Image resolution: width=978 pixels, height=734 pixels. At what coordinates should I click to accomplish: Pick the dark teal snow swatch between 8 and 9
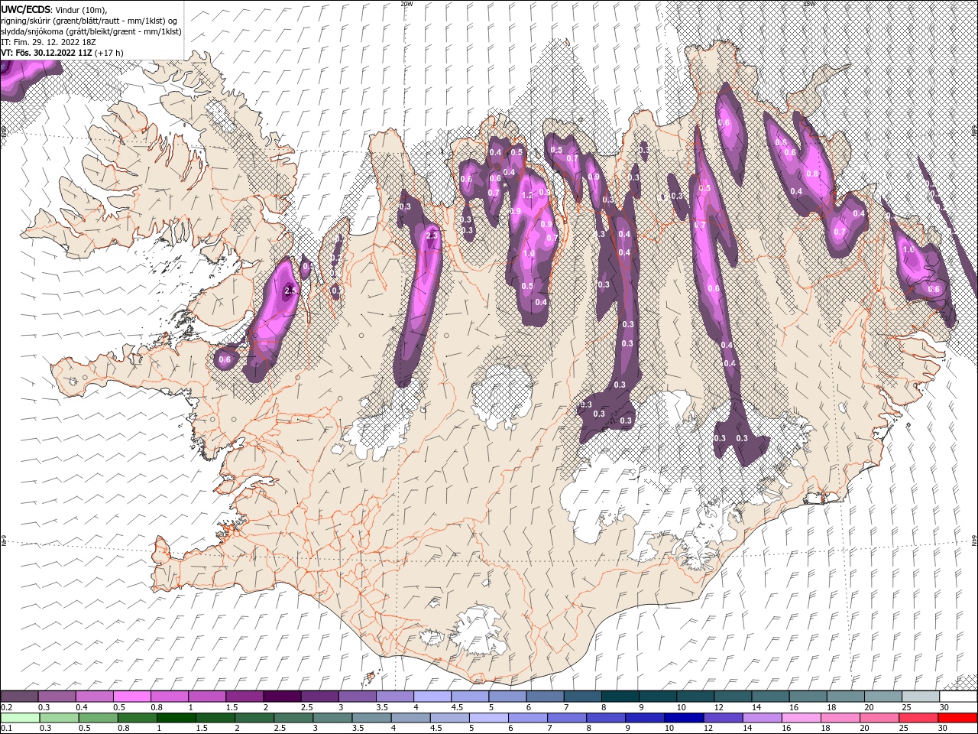pyautogui.click(x=620, y=697)
